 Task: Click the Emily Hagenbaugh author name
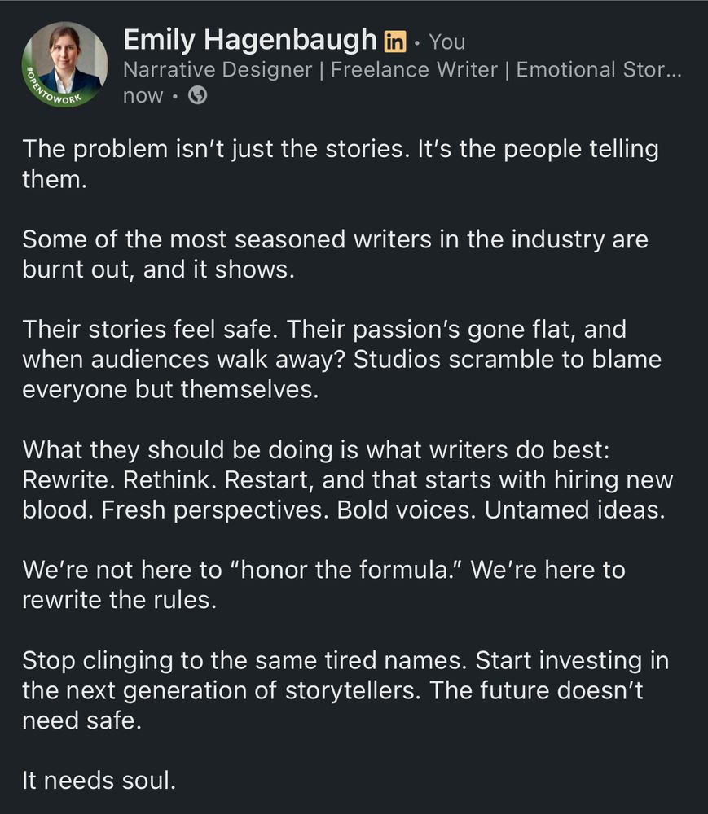pyautogui.click(x=250, y=39)
